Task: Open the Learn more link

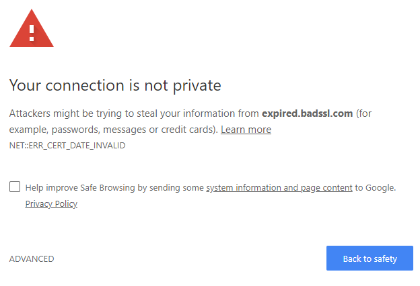Action: pos(246,130)
